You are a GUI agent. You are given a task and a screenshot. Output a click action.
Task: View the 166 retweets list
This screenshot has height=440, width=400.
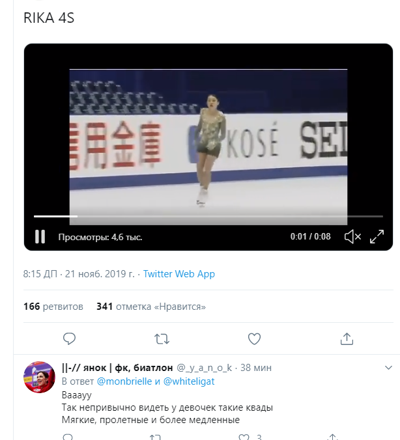pyautogui.click(x=53, y=306)
